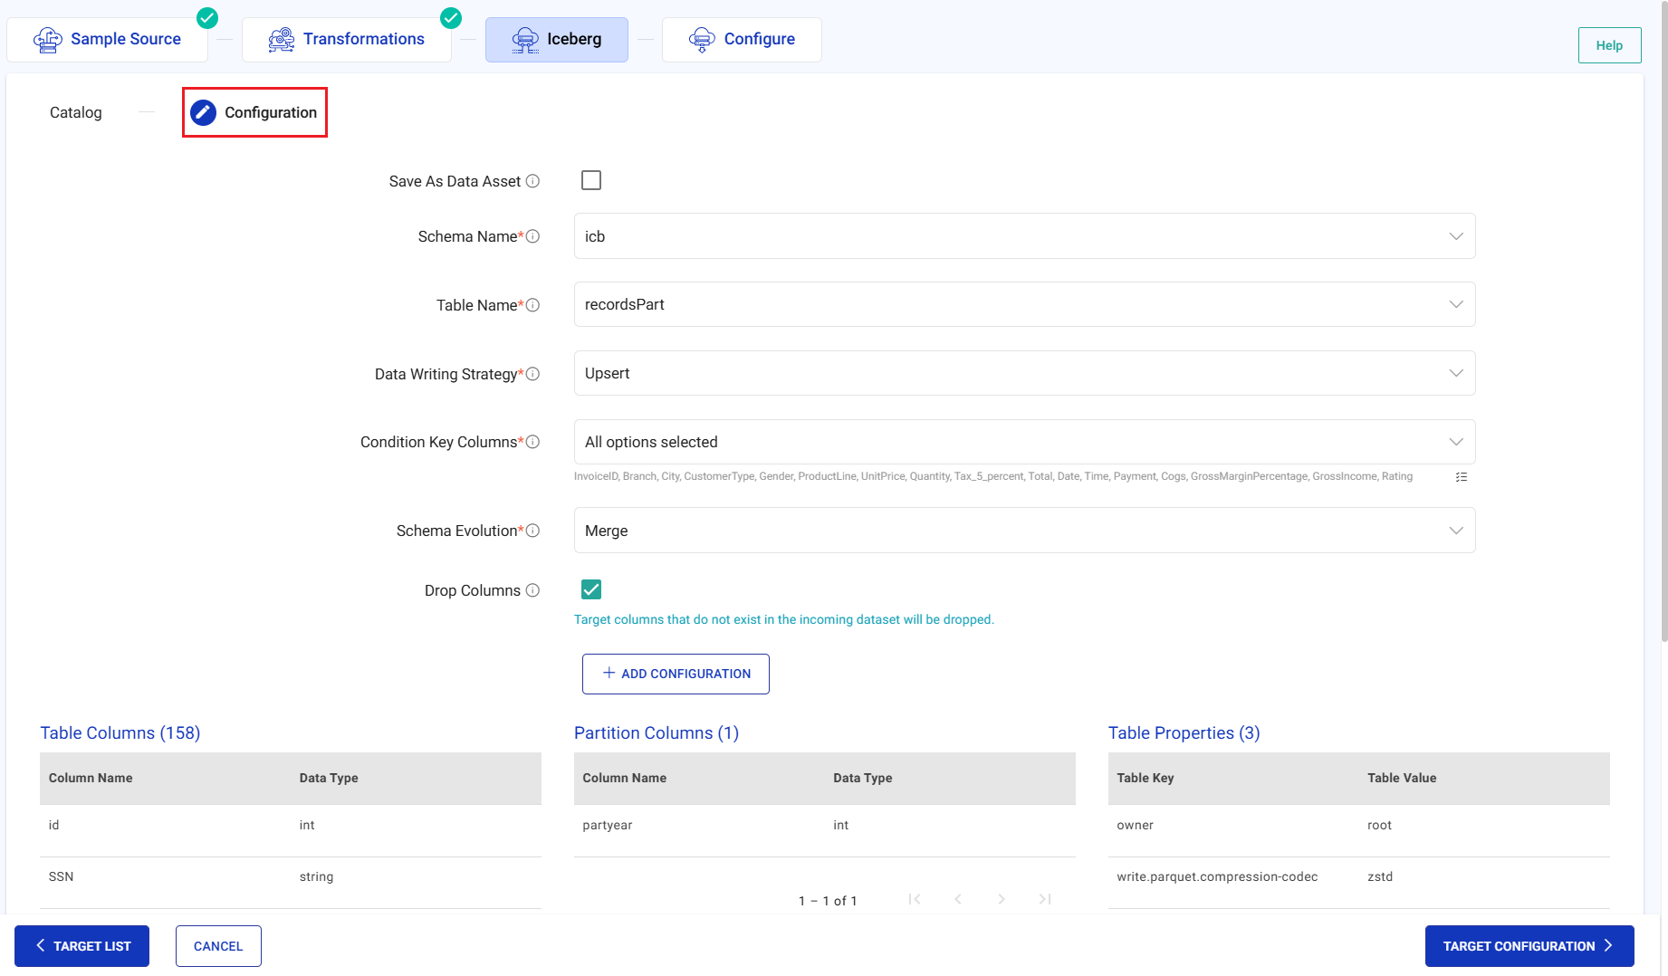
Task: Click the list icon below Condition Key Columns
Action: [1461, 477]
